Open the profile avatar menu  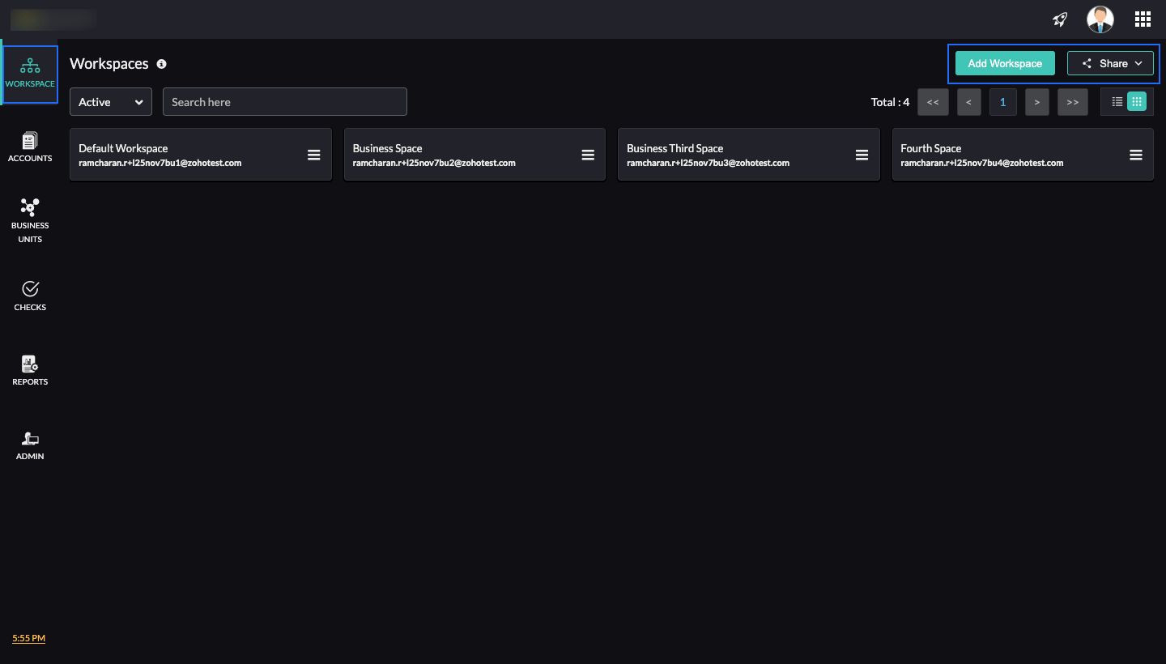(1100, 19)
